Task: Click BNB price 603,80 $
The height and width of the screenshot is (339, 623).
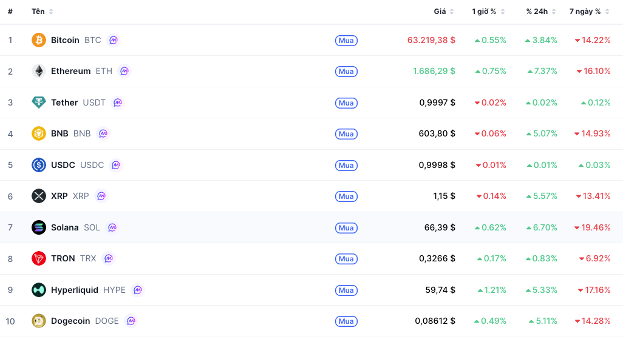Action: click(x=437, y=133)
